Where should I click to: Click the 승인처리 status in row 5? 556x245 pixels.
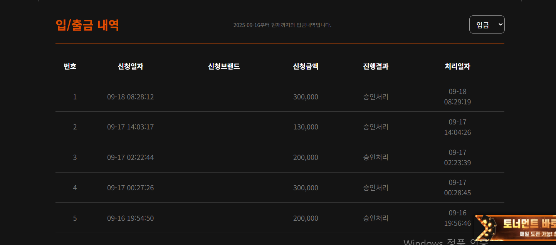(x=376, y=218)
